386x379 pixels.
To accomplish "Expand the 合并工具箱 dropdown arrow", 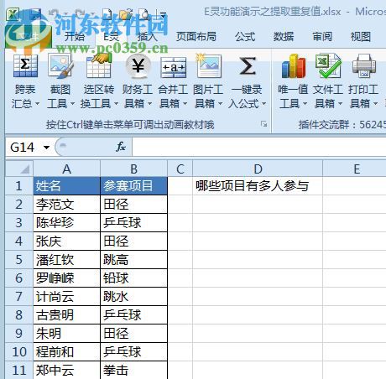I will [185, 104].
